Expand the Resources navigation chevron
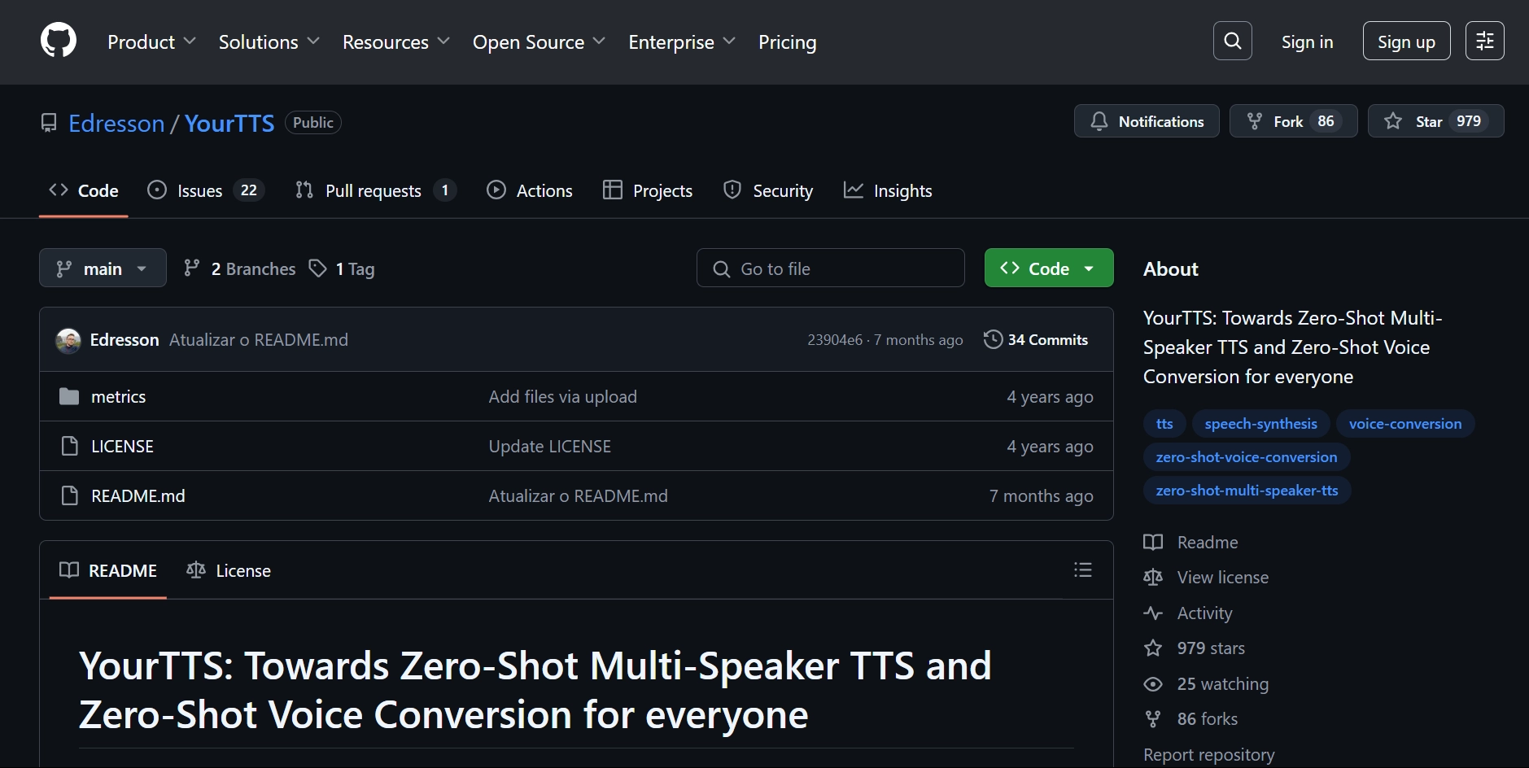The image size is (1529, 768). (x=443, y=41)
